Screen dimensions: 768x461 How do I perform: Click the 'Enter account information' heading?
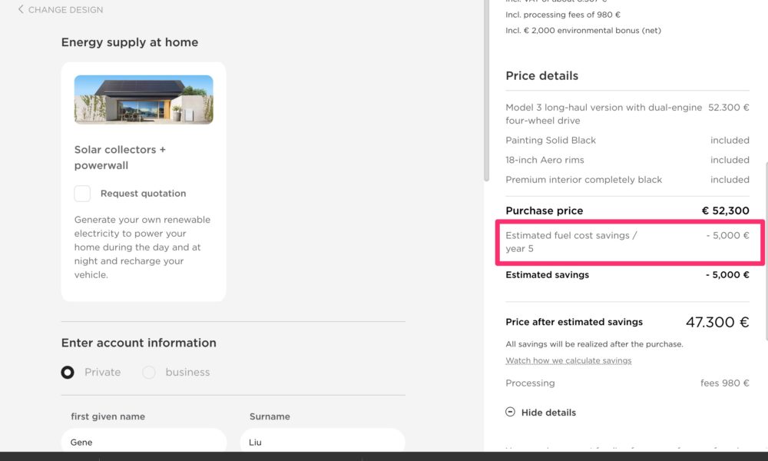point(138,343)
